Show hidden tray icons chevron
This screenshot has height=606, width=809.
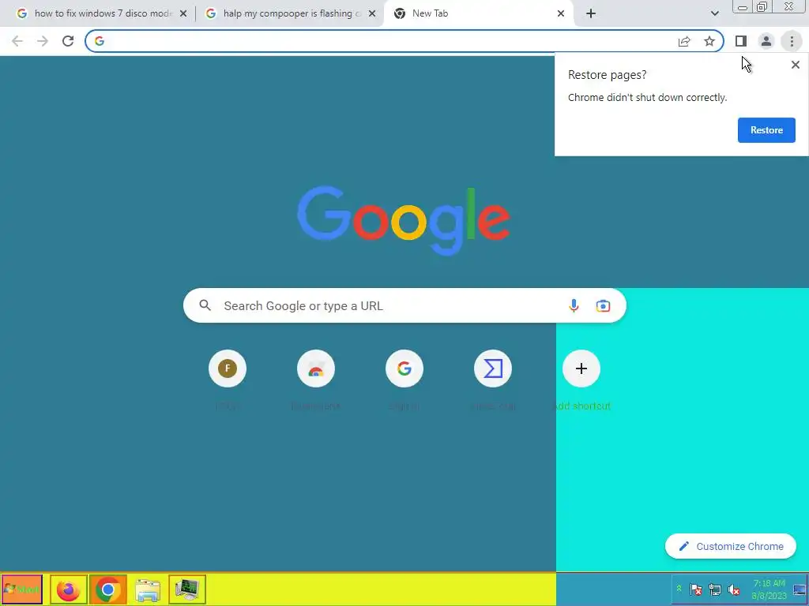point(679,589)
